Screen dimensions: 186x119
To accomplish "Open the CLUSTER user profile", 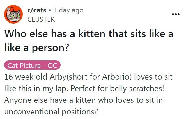I will click(40, 19).
